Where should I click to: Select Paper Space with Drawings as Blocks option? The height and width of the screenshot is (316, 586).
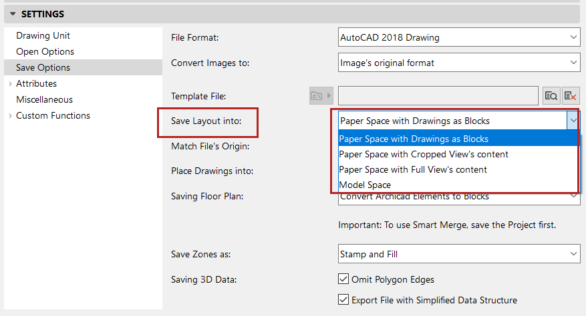[x=414, y=139]
